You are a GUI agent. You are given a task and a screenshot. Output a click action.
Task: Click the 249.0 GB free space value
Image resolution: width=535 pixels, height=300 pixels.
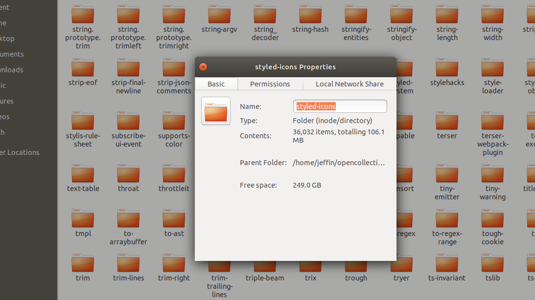[x=307, y=185]
